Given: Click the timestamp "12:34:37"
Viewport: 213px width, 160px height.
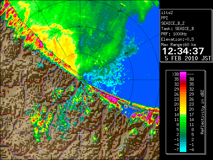Looking at the screenshot, I should pyautogui.click(x=183, y=51).
